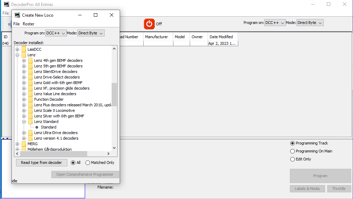Select the Standard decoder entry
The width and height of the screenshot is (353, 199).
48,127
